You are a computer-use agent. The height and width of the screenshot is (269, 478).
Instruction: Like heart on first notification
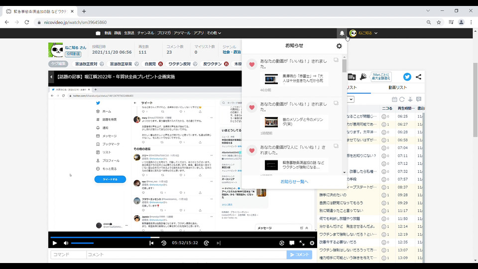coord(252,64)
